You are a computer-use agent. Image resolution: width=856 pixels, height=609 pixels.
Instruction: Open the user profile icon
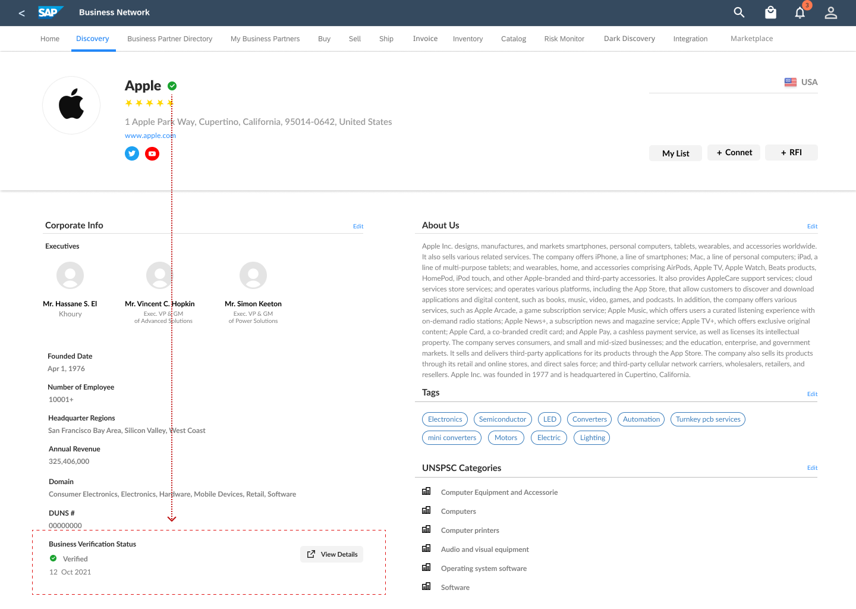coord(831,13)
